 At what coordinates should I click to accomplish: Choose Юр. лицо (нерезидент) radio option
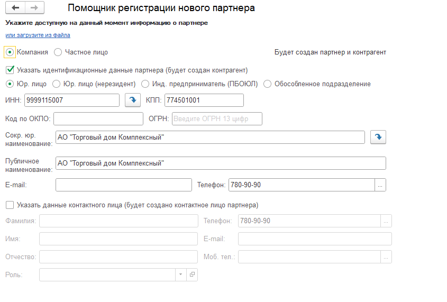point(57,84)
